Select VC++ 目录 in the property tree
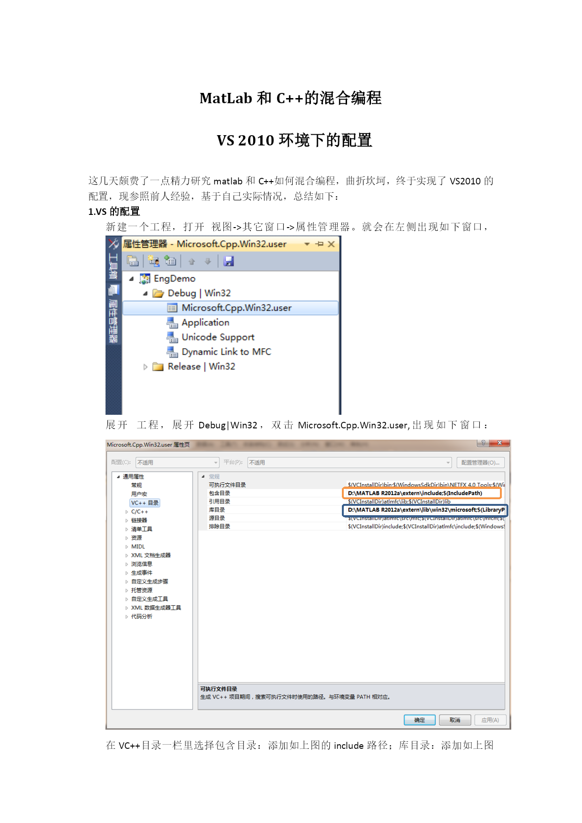The height and width of the screenshot is (823, 582). coord(145,503)
